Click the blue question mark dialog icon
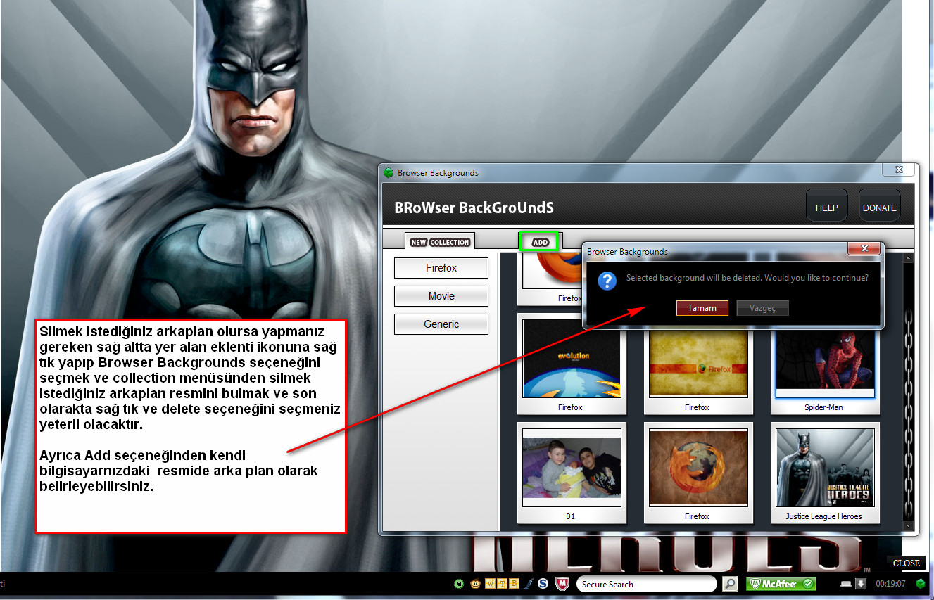 pos(607,281)
